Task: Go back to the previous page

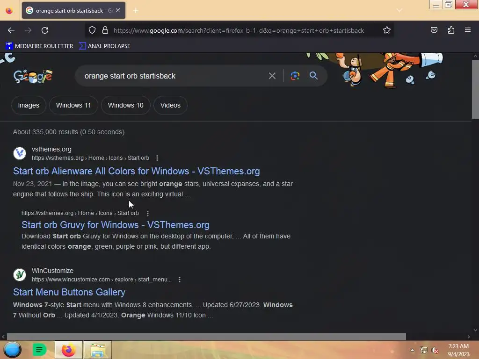Action: tap(11, 30)
